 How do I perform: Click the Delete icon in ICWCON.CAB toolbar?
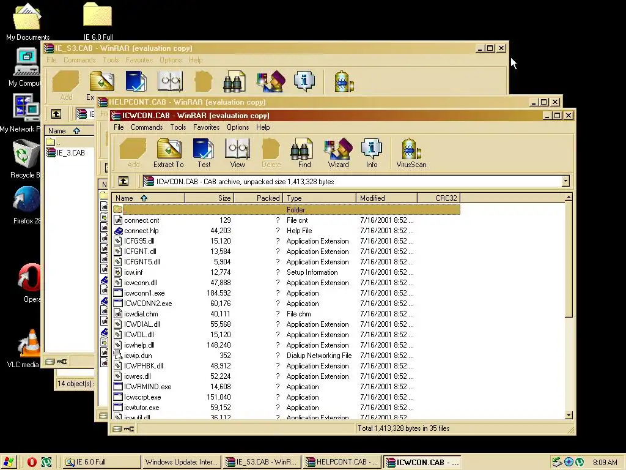coord(271,152)
